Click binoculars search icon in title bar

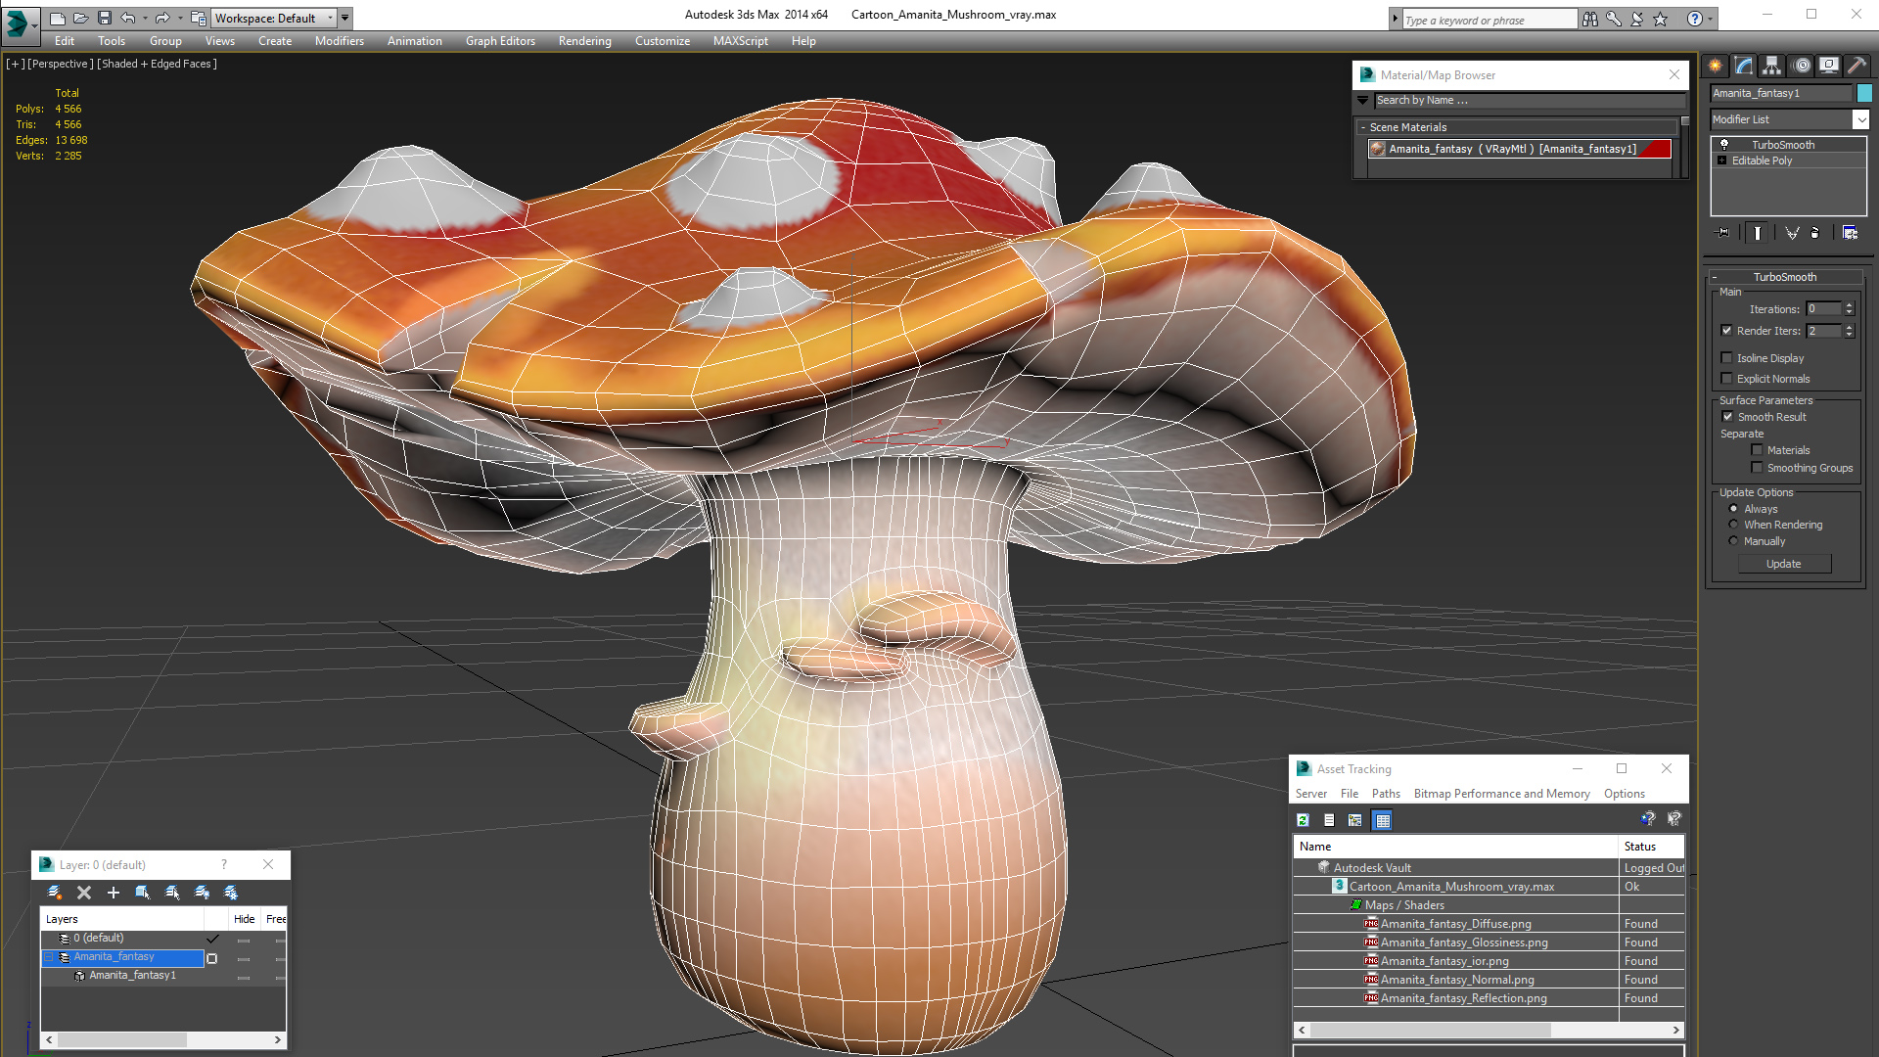tap(1590, 19)
